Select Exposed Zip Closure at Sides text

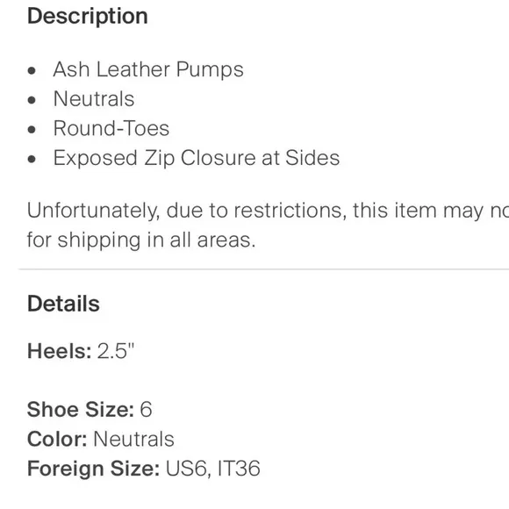coord(197,158)
